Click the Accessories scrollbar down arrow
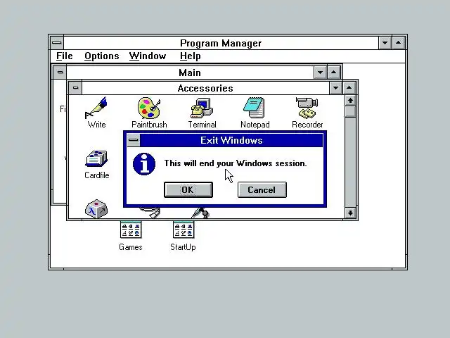Screen dimensions: 450x338 point(350,213)
